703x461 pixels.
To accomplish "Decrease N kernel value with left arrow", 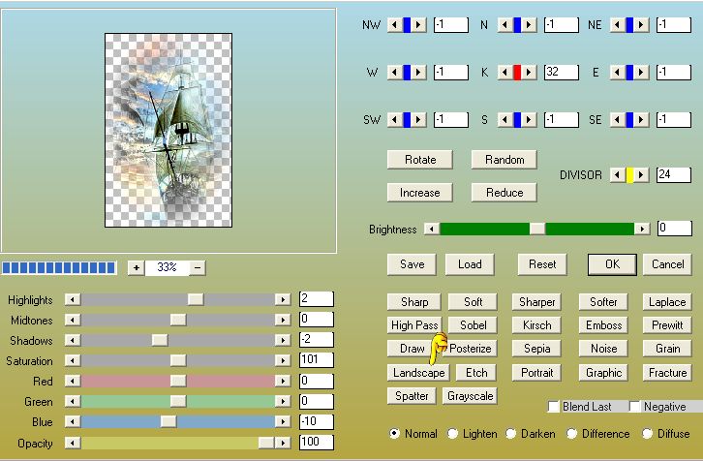I will tap(505, 24).
